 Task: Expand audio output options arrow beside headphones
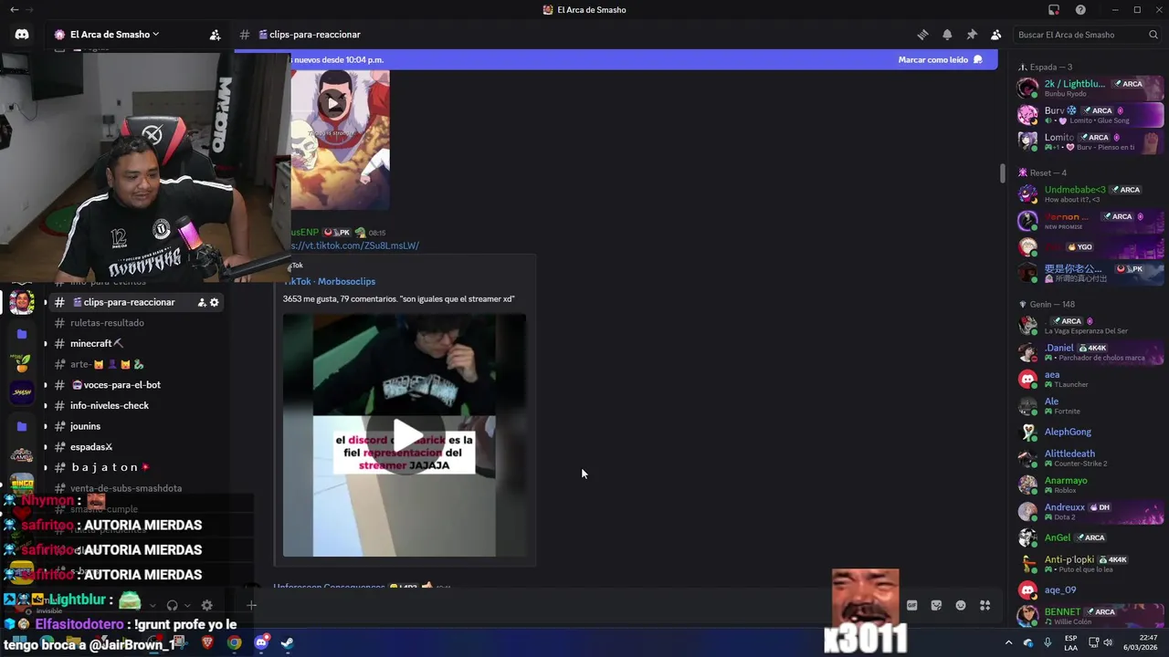[x=187, y=605]
